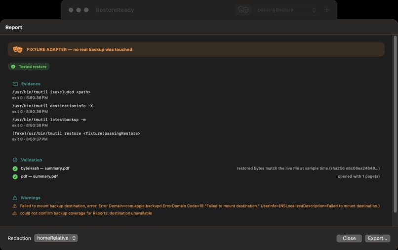Click the Evidence section heading
Screen dimensions: 398x250
coord(31,84)
